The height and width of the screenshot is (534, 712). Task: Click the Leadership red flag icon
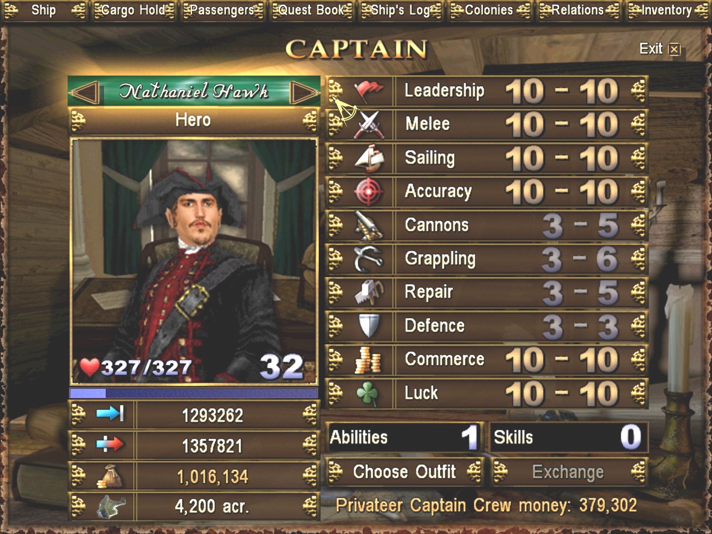(x=369, y=90)
